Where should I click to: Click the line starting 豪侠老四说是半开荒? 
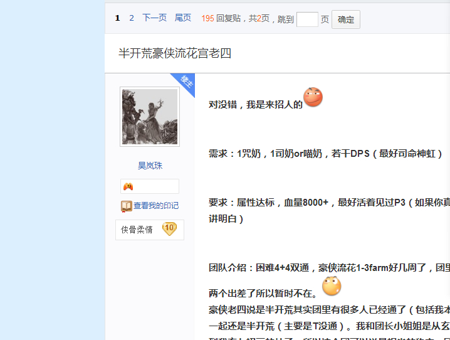coord(329,309)
